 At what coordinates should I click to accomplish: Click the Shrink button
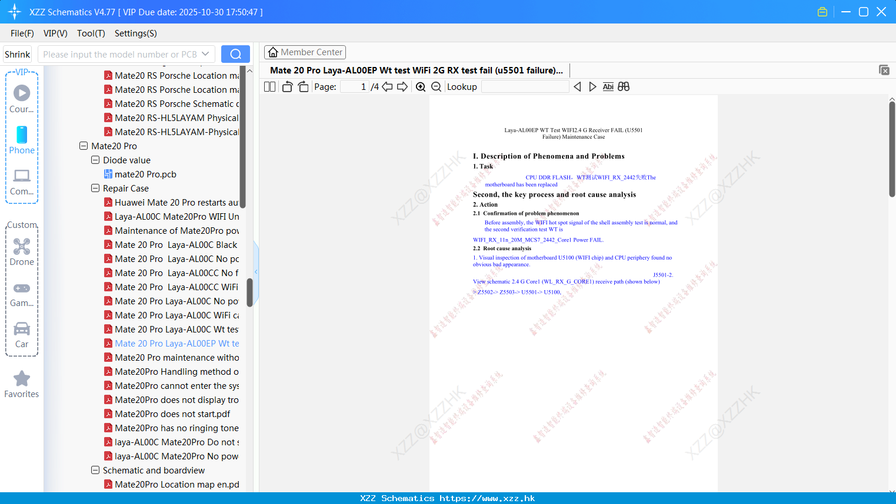[17, 54]
